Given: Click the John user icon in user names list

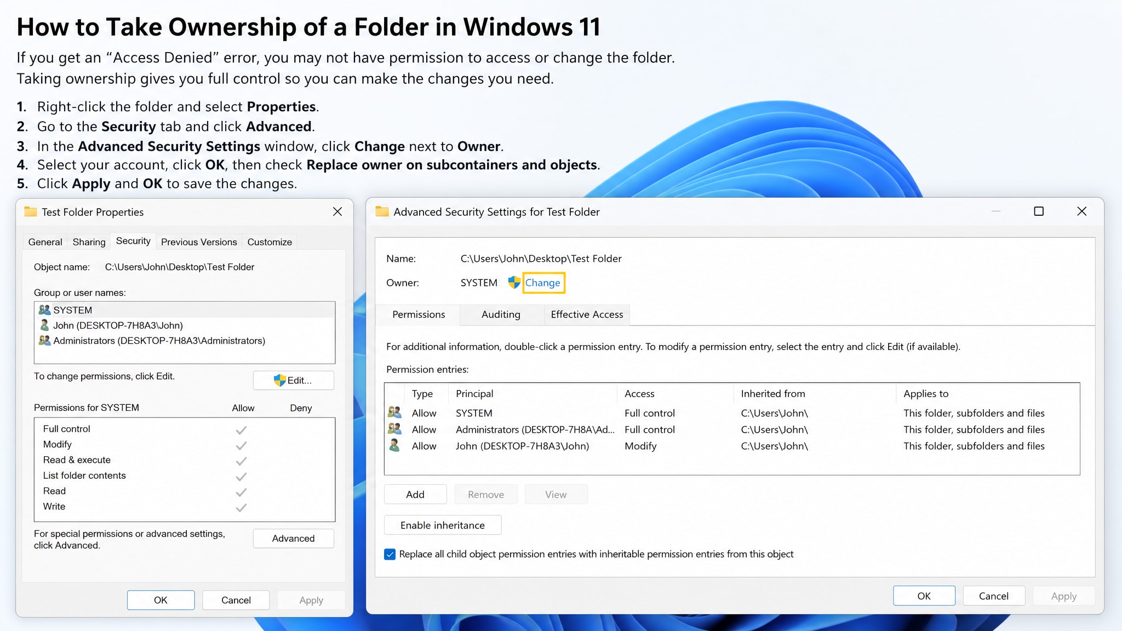Looking at the screenshot, I should [x=44, y=325].
